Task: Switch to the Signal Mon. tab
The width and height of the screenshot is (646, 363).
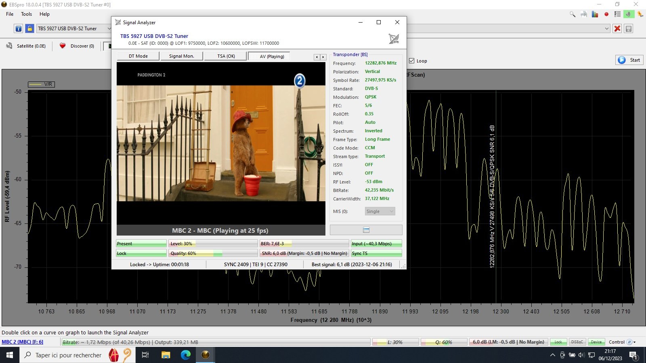Action: 181,56
